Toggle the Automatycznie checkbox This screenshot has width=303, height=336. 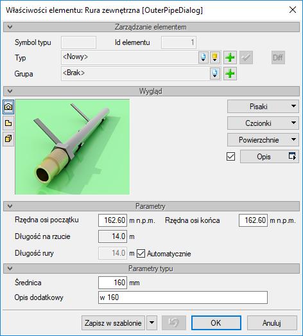tap(141, 254)
